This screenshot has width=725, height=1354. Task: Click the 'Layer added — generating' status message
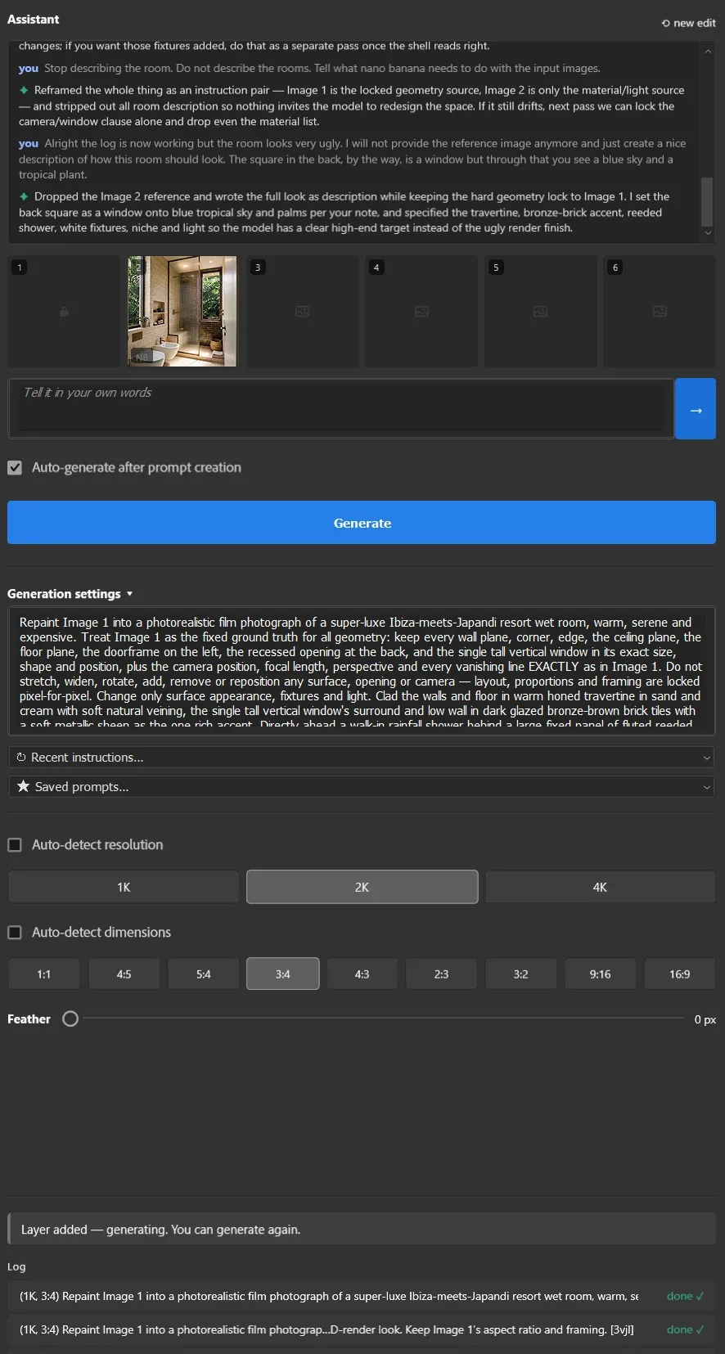362,1230
